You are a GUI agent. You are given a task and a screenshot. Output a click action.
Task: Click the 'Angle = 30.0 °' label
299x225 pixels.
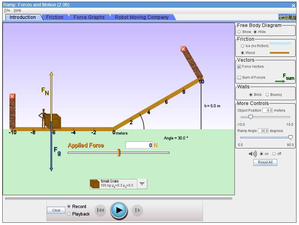[176, 138]
